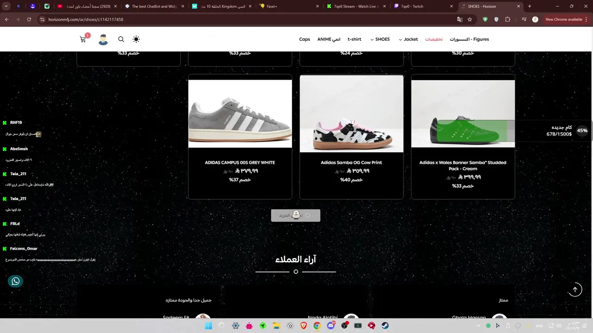Click the ٣٧٩,٩٩ price of Campus 00s
This screenshot has width=593, height=333.
(246, 171)
